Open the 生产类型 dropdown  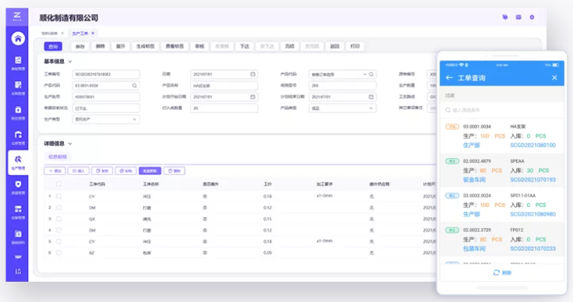point(106,119)
